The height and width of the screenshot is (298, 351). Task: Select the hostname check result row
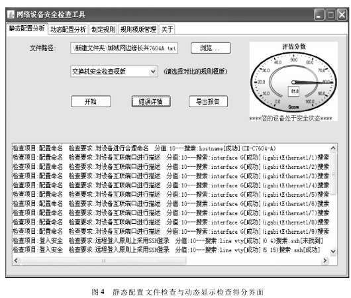(171, 148)
